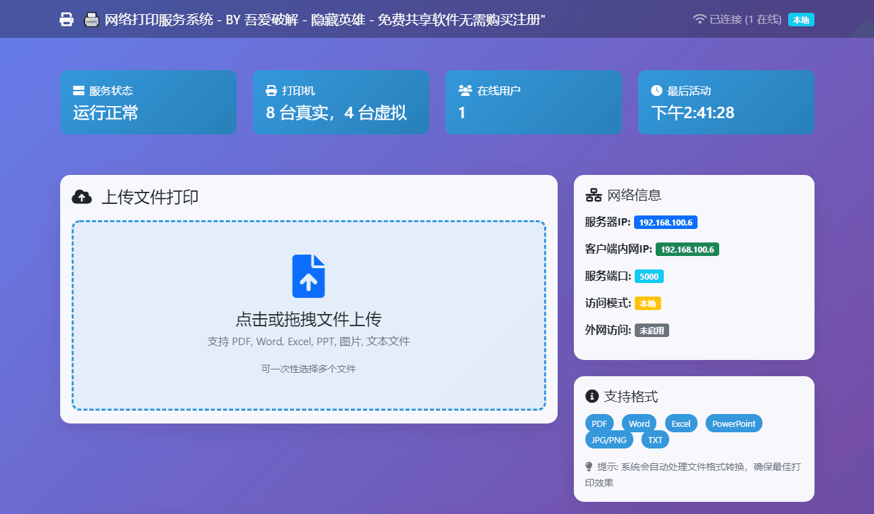
Task: Click the 5000 service port badge
Action: click(649, 276)
